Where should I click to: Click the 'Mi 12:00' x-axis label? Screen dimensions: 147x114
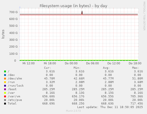[29, 63]
